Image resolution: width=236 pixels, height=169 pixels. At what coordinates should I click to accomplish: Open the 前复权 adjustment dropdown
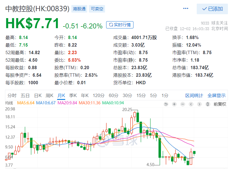click(220, 104)
